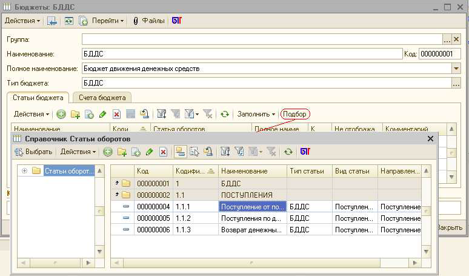Click green refresh icon in Статьи бюджета toolbar

point(225,114)
